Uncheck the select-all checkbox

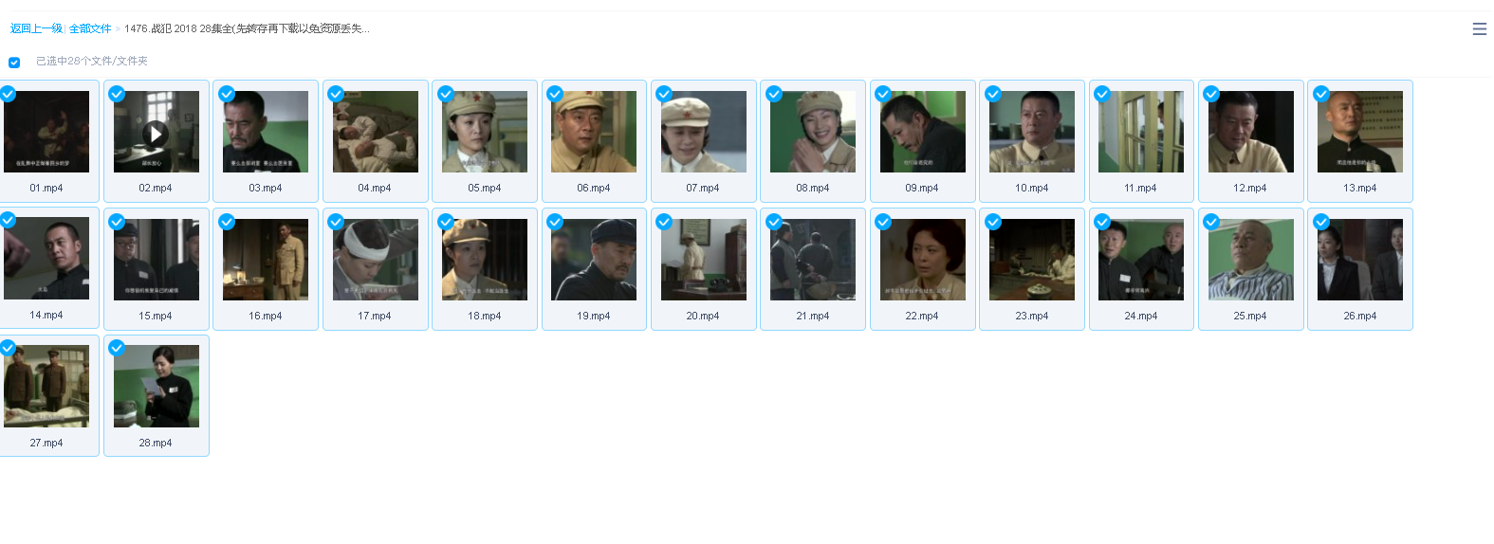pyautogui.click(x=14, y=63)
